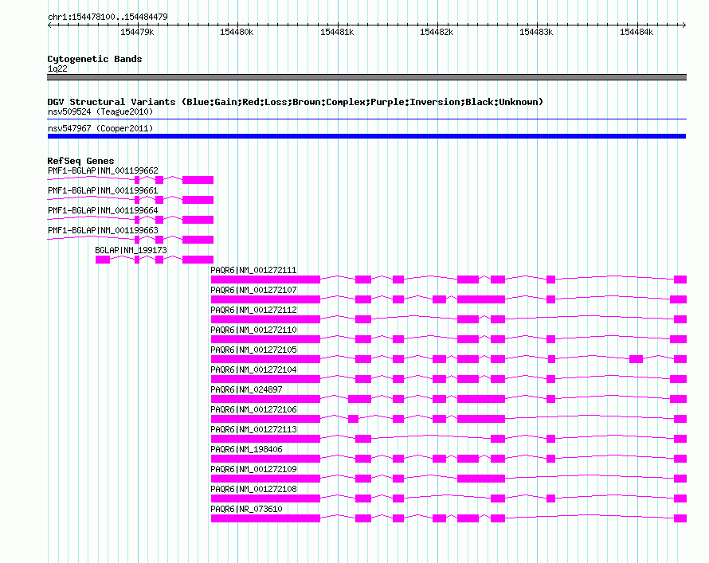
Task: Click the PAQR6|NM_001272105 transcript label
Action: pos(253,350)
